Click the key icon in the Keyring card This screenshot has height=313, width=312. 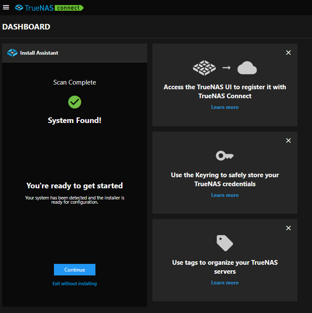click(x=225, y=156)
